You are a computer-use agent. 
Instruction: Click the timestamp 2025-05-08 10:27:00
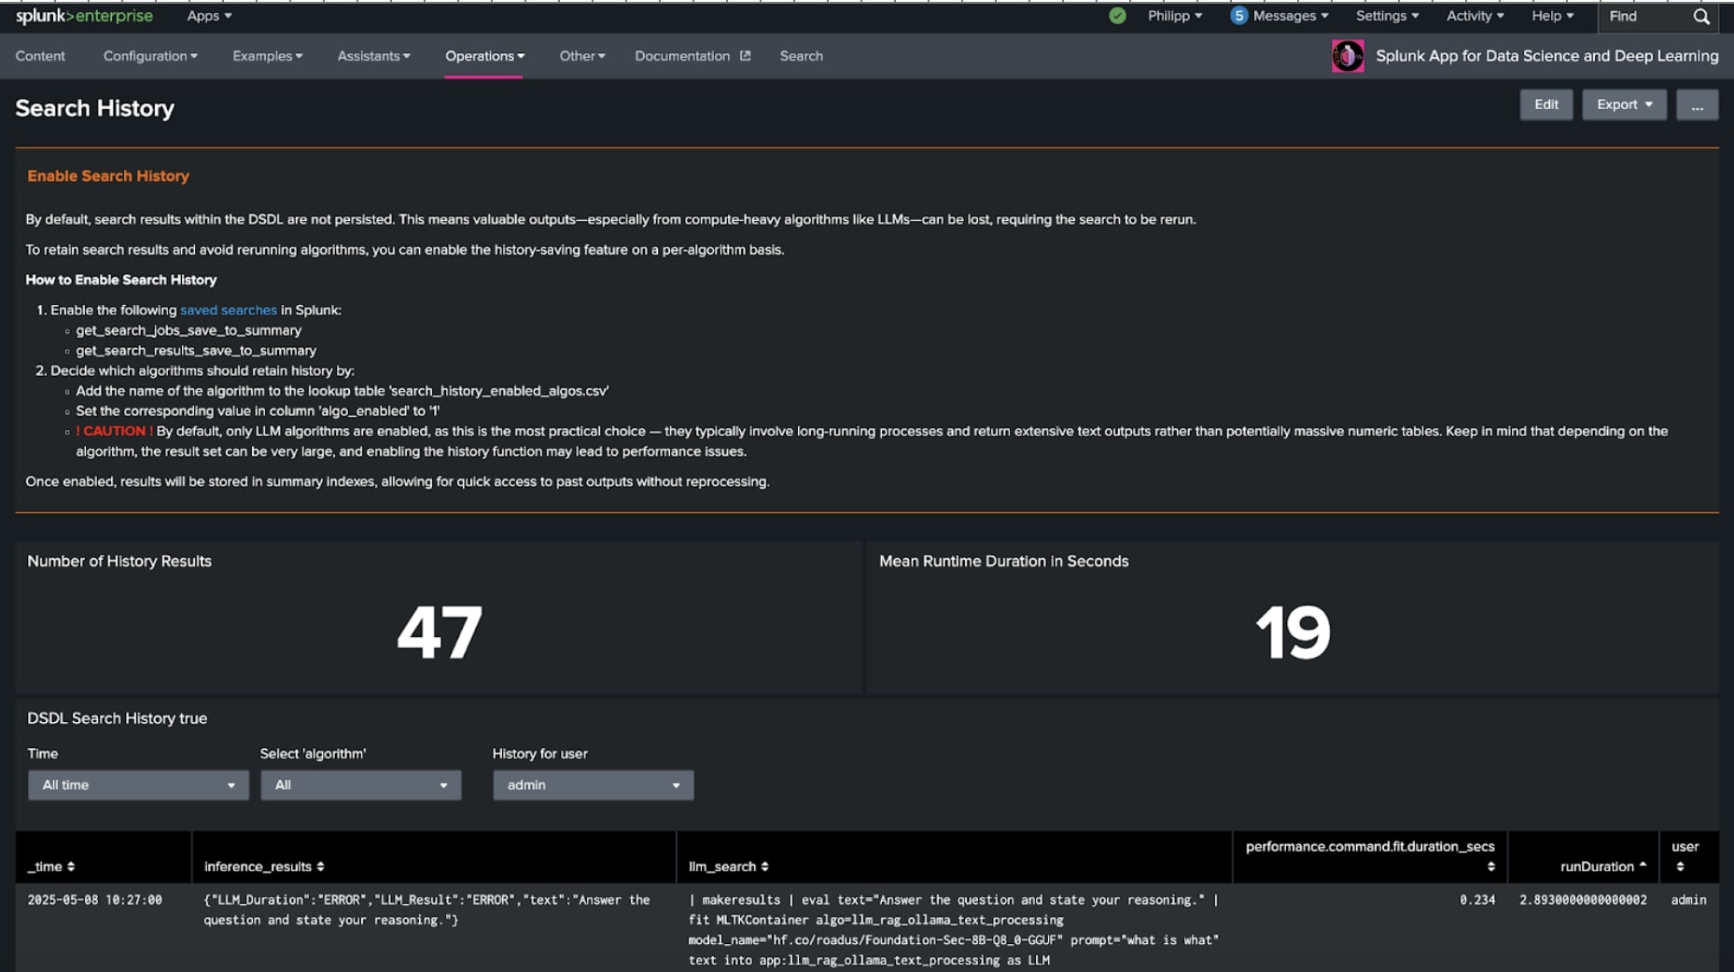coord(94,900)
